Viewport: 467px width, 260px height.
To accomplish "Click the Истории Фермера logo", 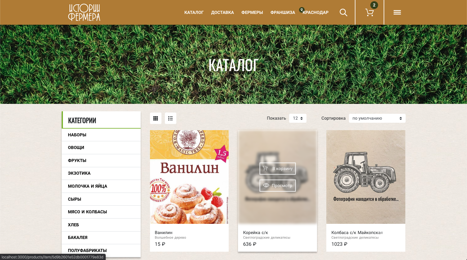I will coord(84,12).
